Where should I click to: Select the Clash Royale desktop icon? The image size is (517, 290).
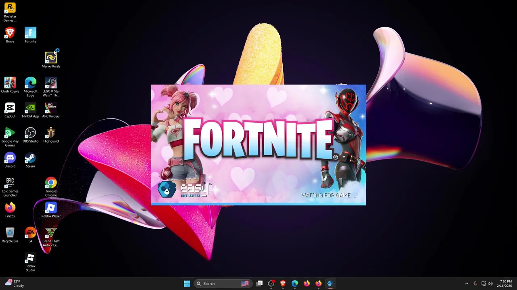[10, 85]
